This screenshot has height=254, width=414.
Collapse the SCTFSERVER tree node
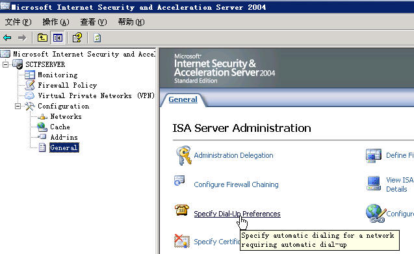tap(5, 64)
